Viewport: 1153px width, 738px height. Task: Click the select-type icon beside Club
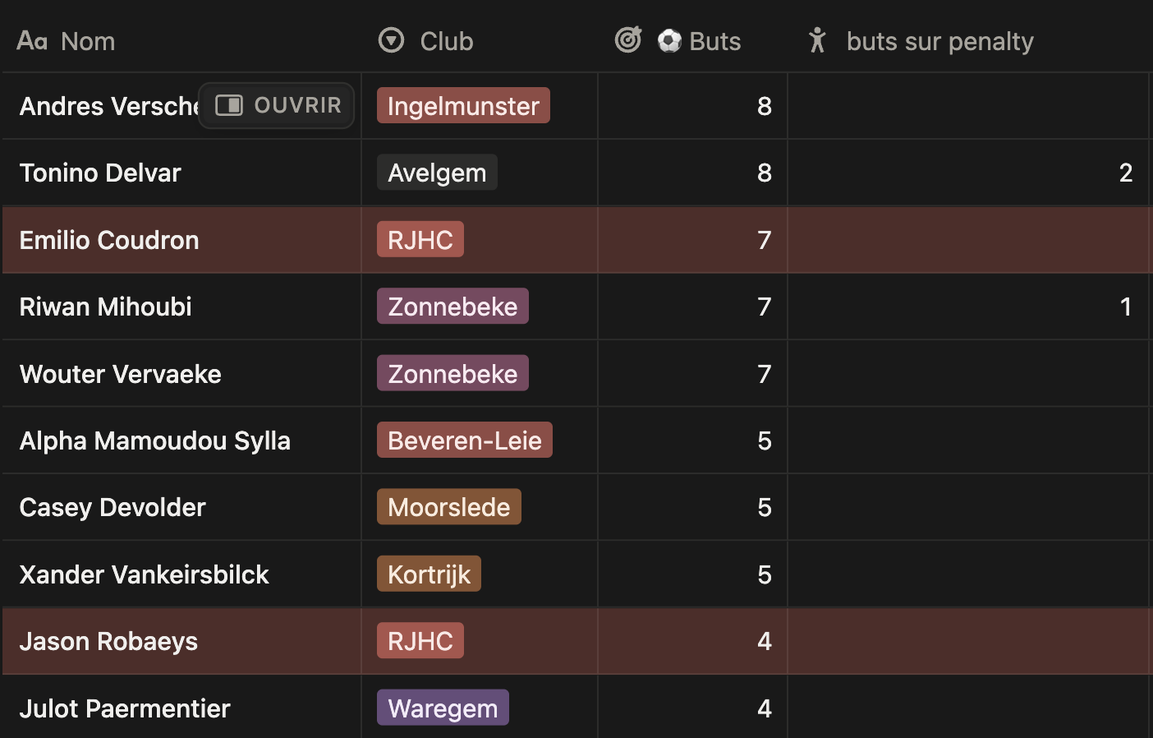coord(391,40)
